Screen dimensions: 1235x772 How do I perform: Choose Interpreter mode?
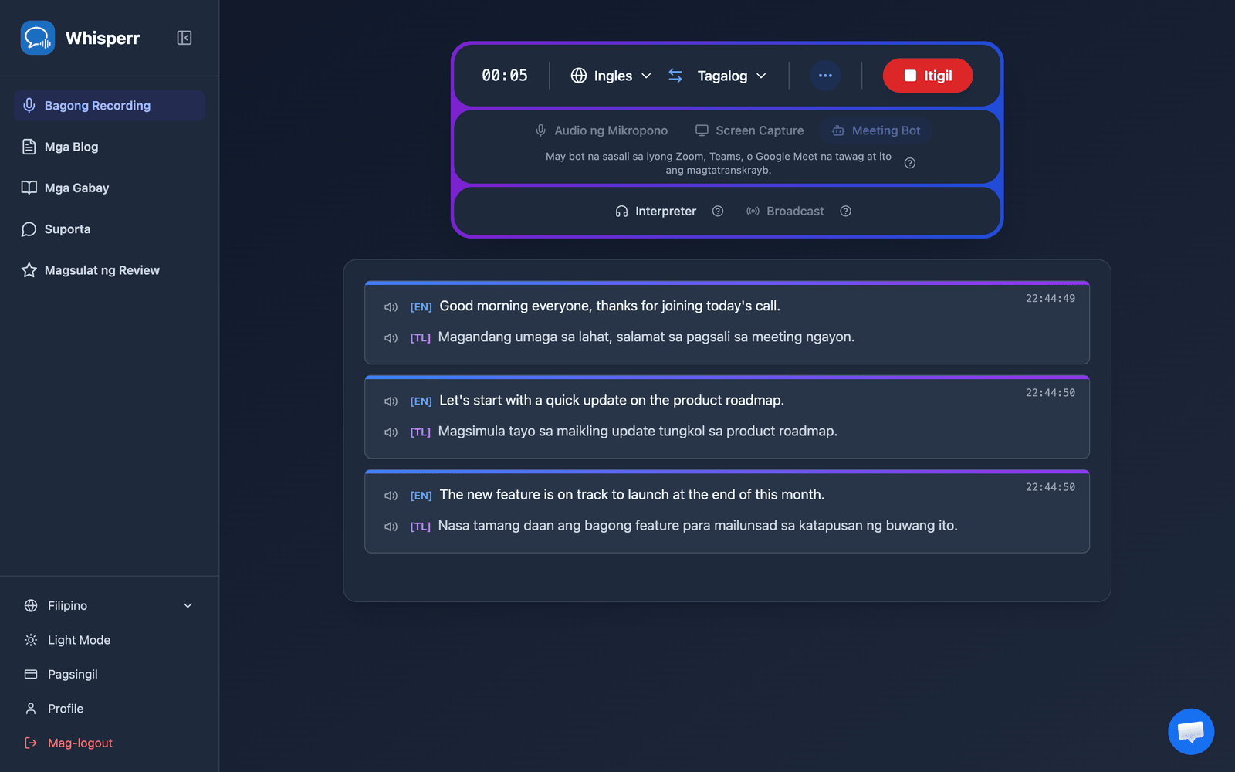click(656, 212)
